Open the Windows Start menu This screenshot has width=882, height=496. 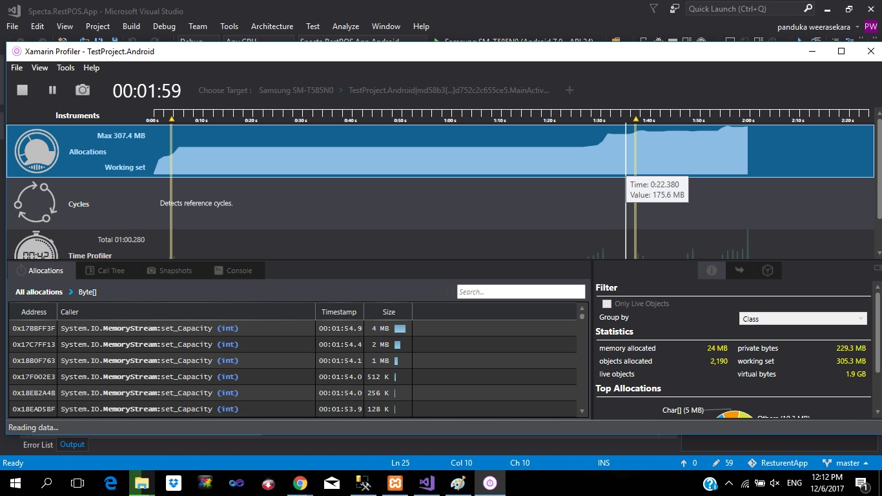pyautogui.click(x=15, y=483)
